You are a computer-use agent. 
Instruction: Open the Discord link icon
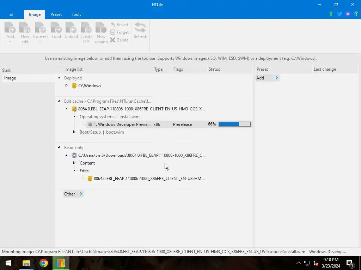tap(348, 14)
